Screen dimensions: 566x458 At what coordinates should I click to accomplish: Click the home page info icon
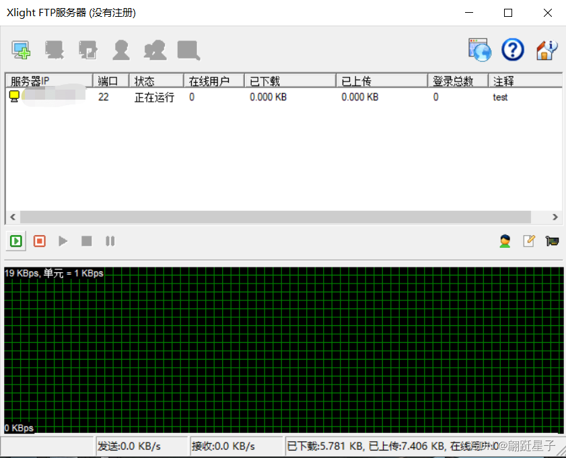pos(546,50)
